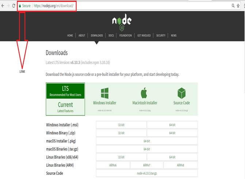Click the Downloads page heading
The width and height of the screenshot is (245, 179).
click(57, 53)
